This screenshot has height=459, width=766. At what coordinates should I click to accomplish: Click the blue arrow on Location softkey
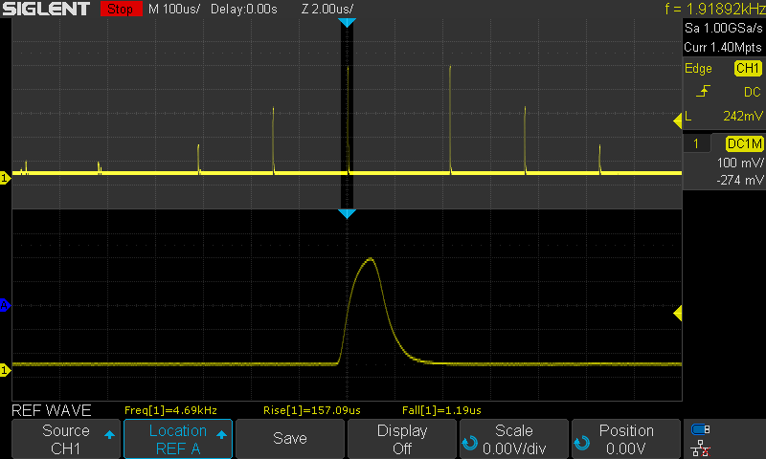pyautogui.click(x=221, y=434)
